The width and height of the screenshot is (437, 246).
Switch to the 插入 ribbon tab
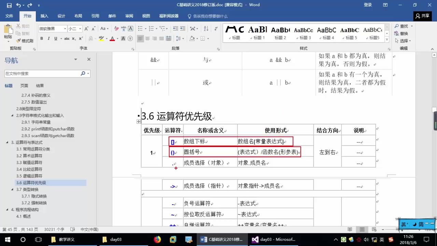tap(44, 16)
